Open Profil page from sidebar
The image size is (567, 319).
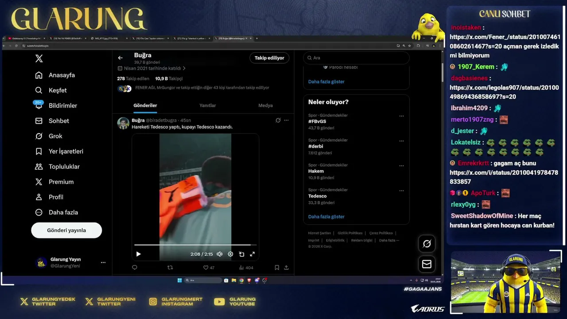tap(49, 197)
